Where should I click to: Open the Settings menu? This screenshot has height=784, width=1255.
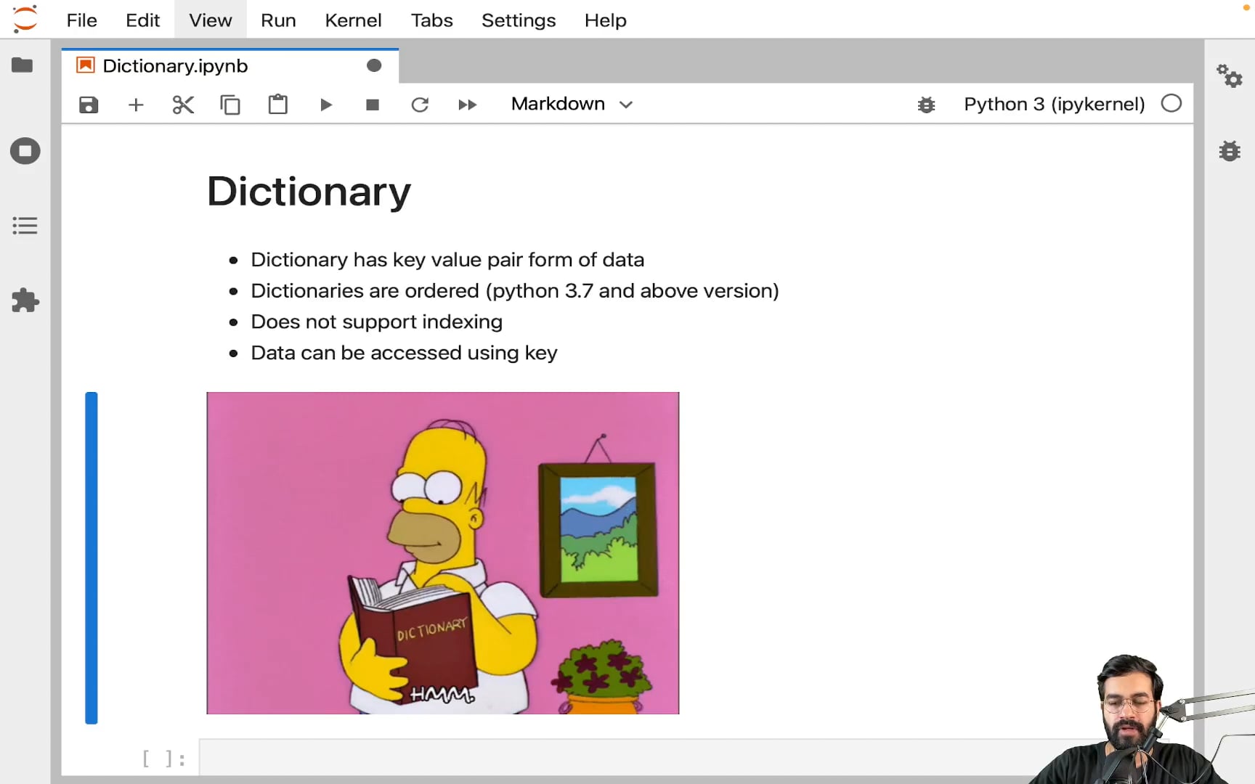[519, 20]
